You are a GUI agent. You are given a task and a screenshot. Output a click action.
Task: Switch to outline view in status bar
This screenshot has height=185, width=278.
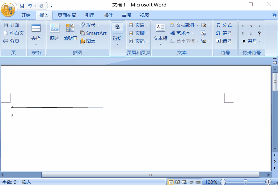coord(192,182)
